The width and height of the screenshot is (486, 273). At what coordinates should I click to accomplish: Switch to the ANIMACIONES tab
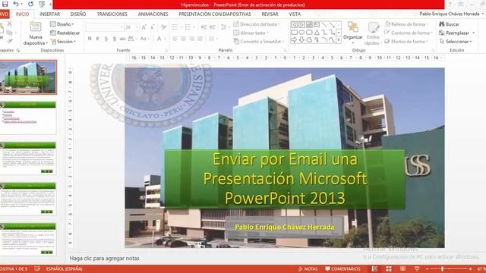[153, 14]
